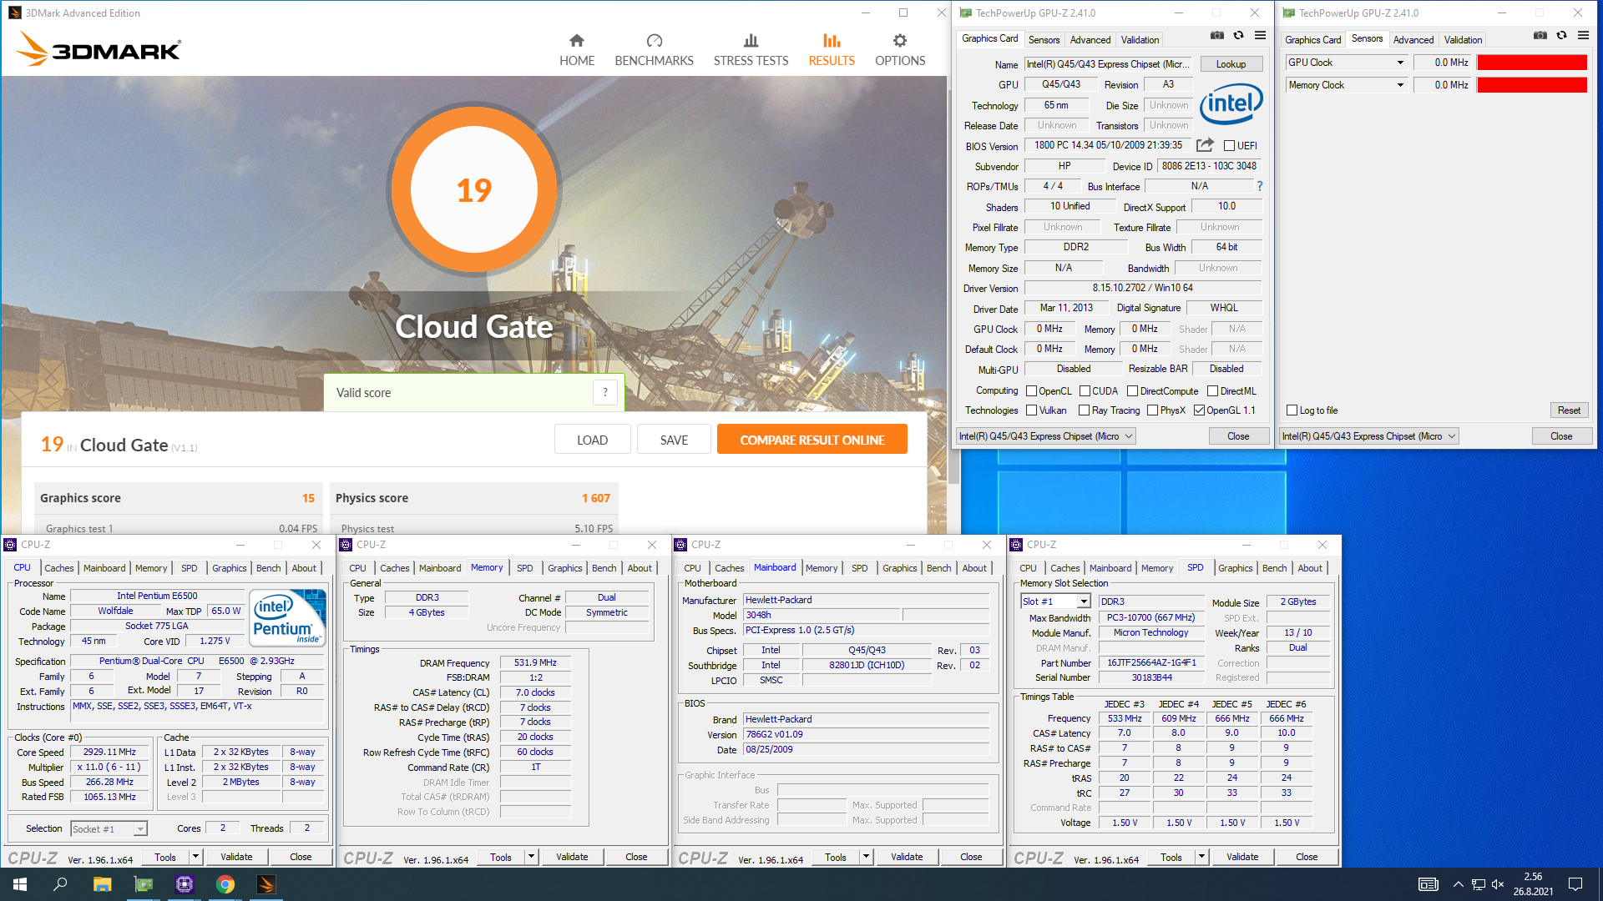Switch to Sensors tab in first GPU-Z
The height and width of the screenshot is (901, 1603).
pyautogui.click(x=1044, y=40)
